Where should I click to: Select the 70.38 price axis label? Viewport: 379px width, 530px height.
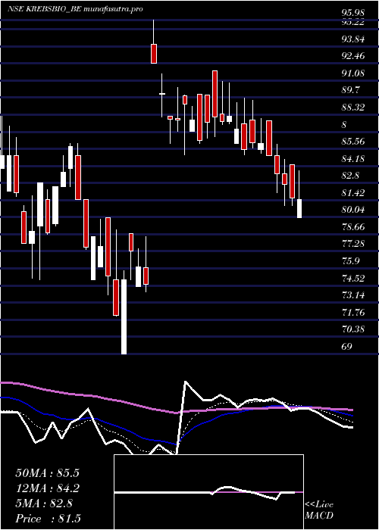(x=353, y=329)
